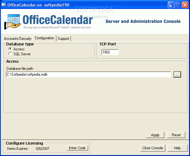This screenshot has height=156, width=190.
Task: Browse for database file with ellipsis button
Action: coord(177,74)
